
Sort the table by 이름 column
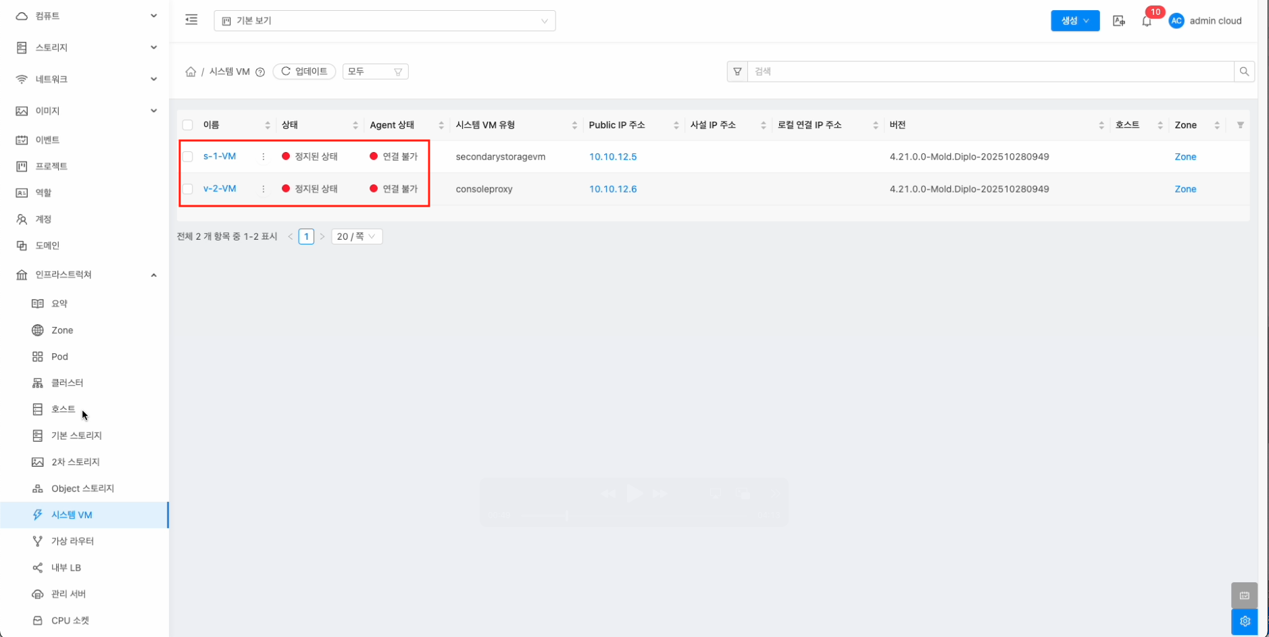pyautogui.click(x=268, y=125)
